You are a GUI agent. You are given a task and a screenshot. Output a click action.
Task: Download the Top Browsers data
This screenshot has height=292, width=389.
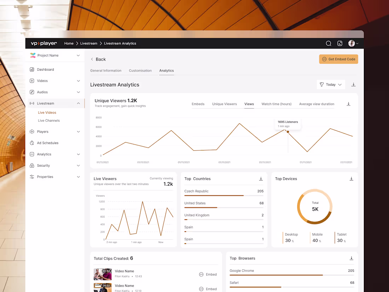(x=352, y=258)
